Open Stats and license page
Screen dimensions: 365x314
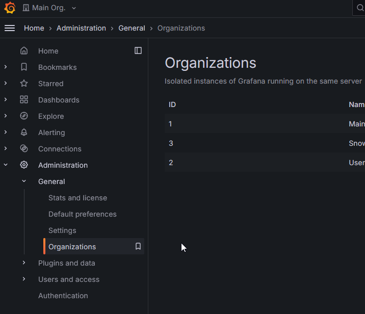[x=77, y=198]
